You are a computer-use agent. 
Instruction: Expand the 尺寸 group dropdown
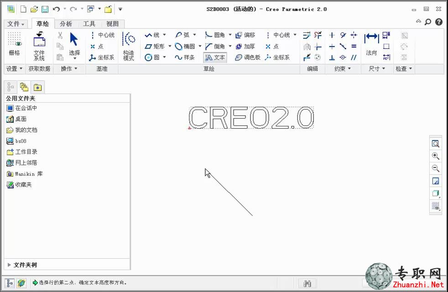[x=377, y=68]
